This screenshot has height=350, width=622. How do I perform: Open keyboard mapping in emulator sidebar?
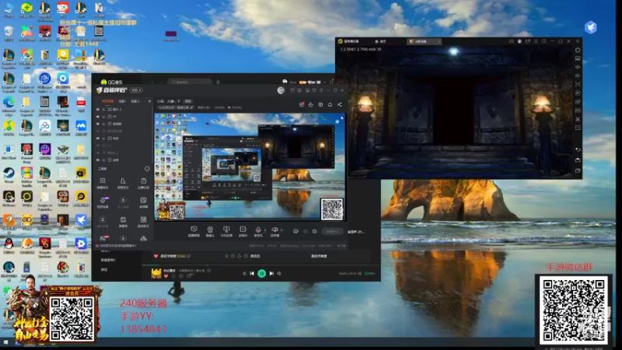click(x=578, y=59)
